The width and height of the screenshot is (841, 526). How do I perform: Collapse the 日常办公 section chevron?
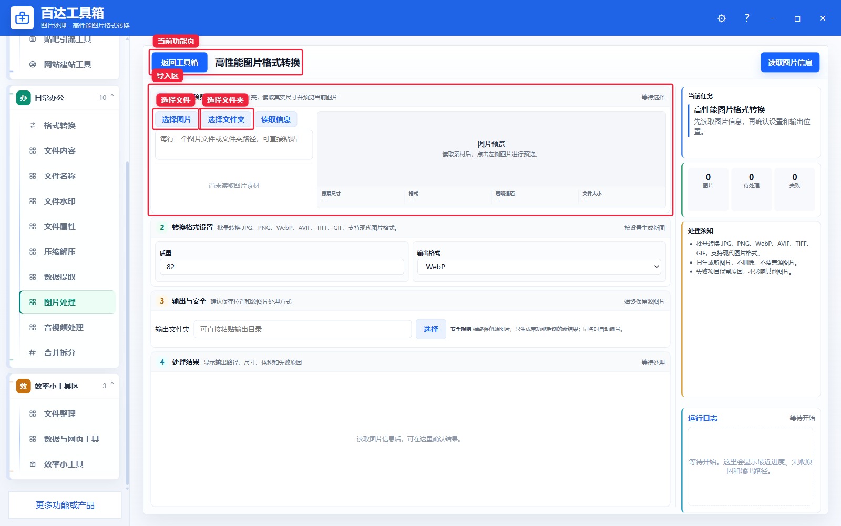tap(112, 97)
